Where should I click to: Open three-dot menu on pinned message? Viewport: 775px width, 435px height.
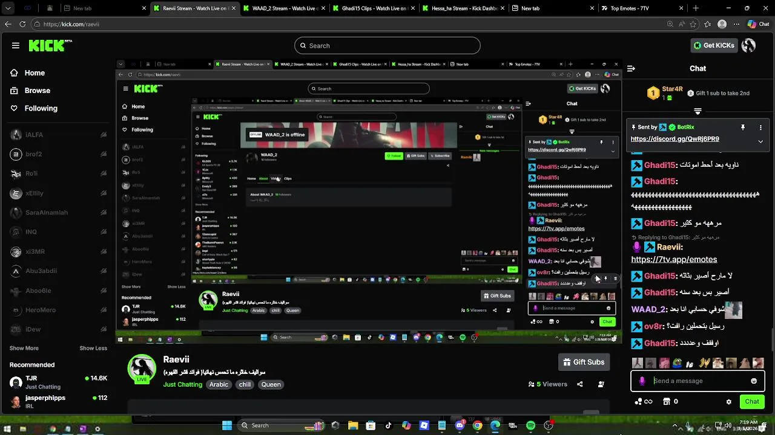pos(760,127)
